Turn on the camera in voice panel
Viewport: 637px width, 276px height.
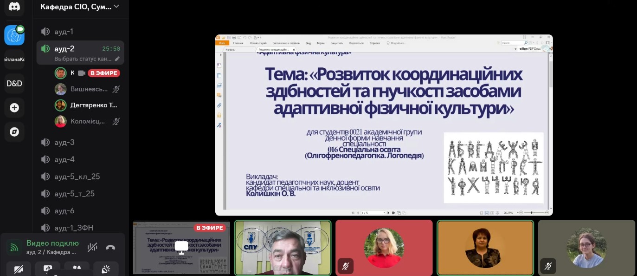[19, 269]
